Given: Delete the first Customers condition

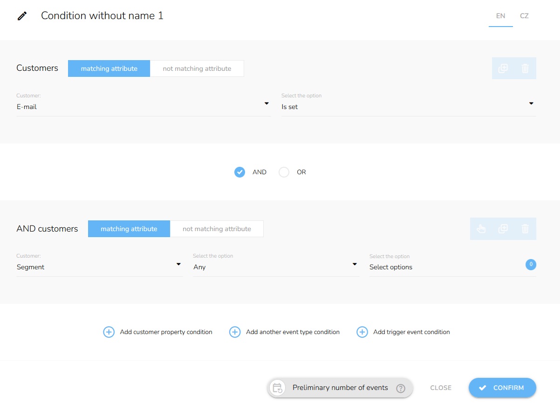Looking at the screenshot, I should pyautogui.click(x=525, y=68).
